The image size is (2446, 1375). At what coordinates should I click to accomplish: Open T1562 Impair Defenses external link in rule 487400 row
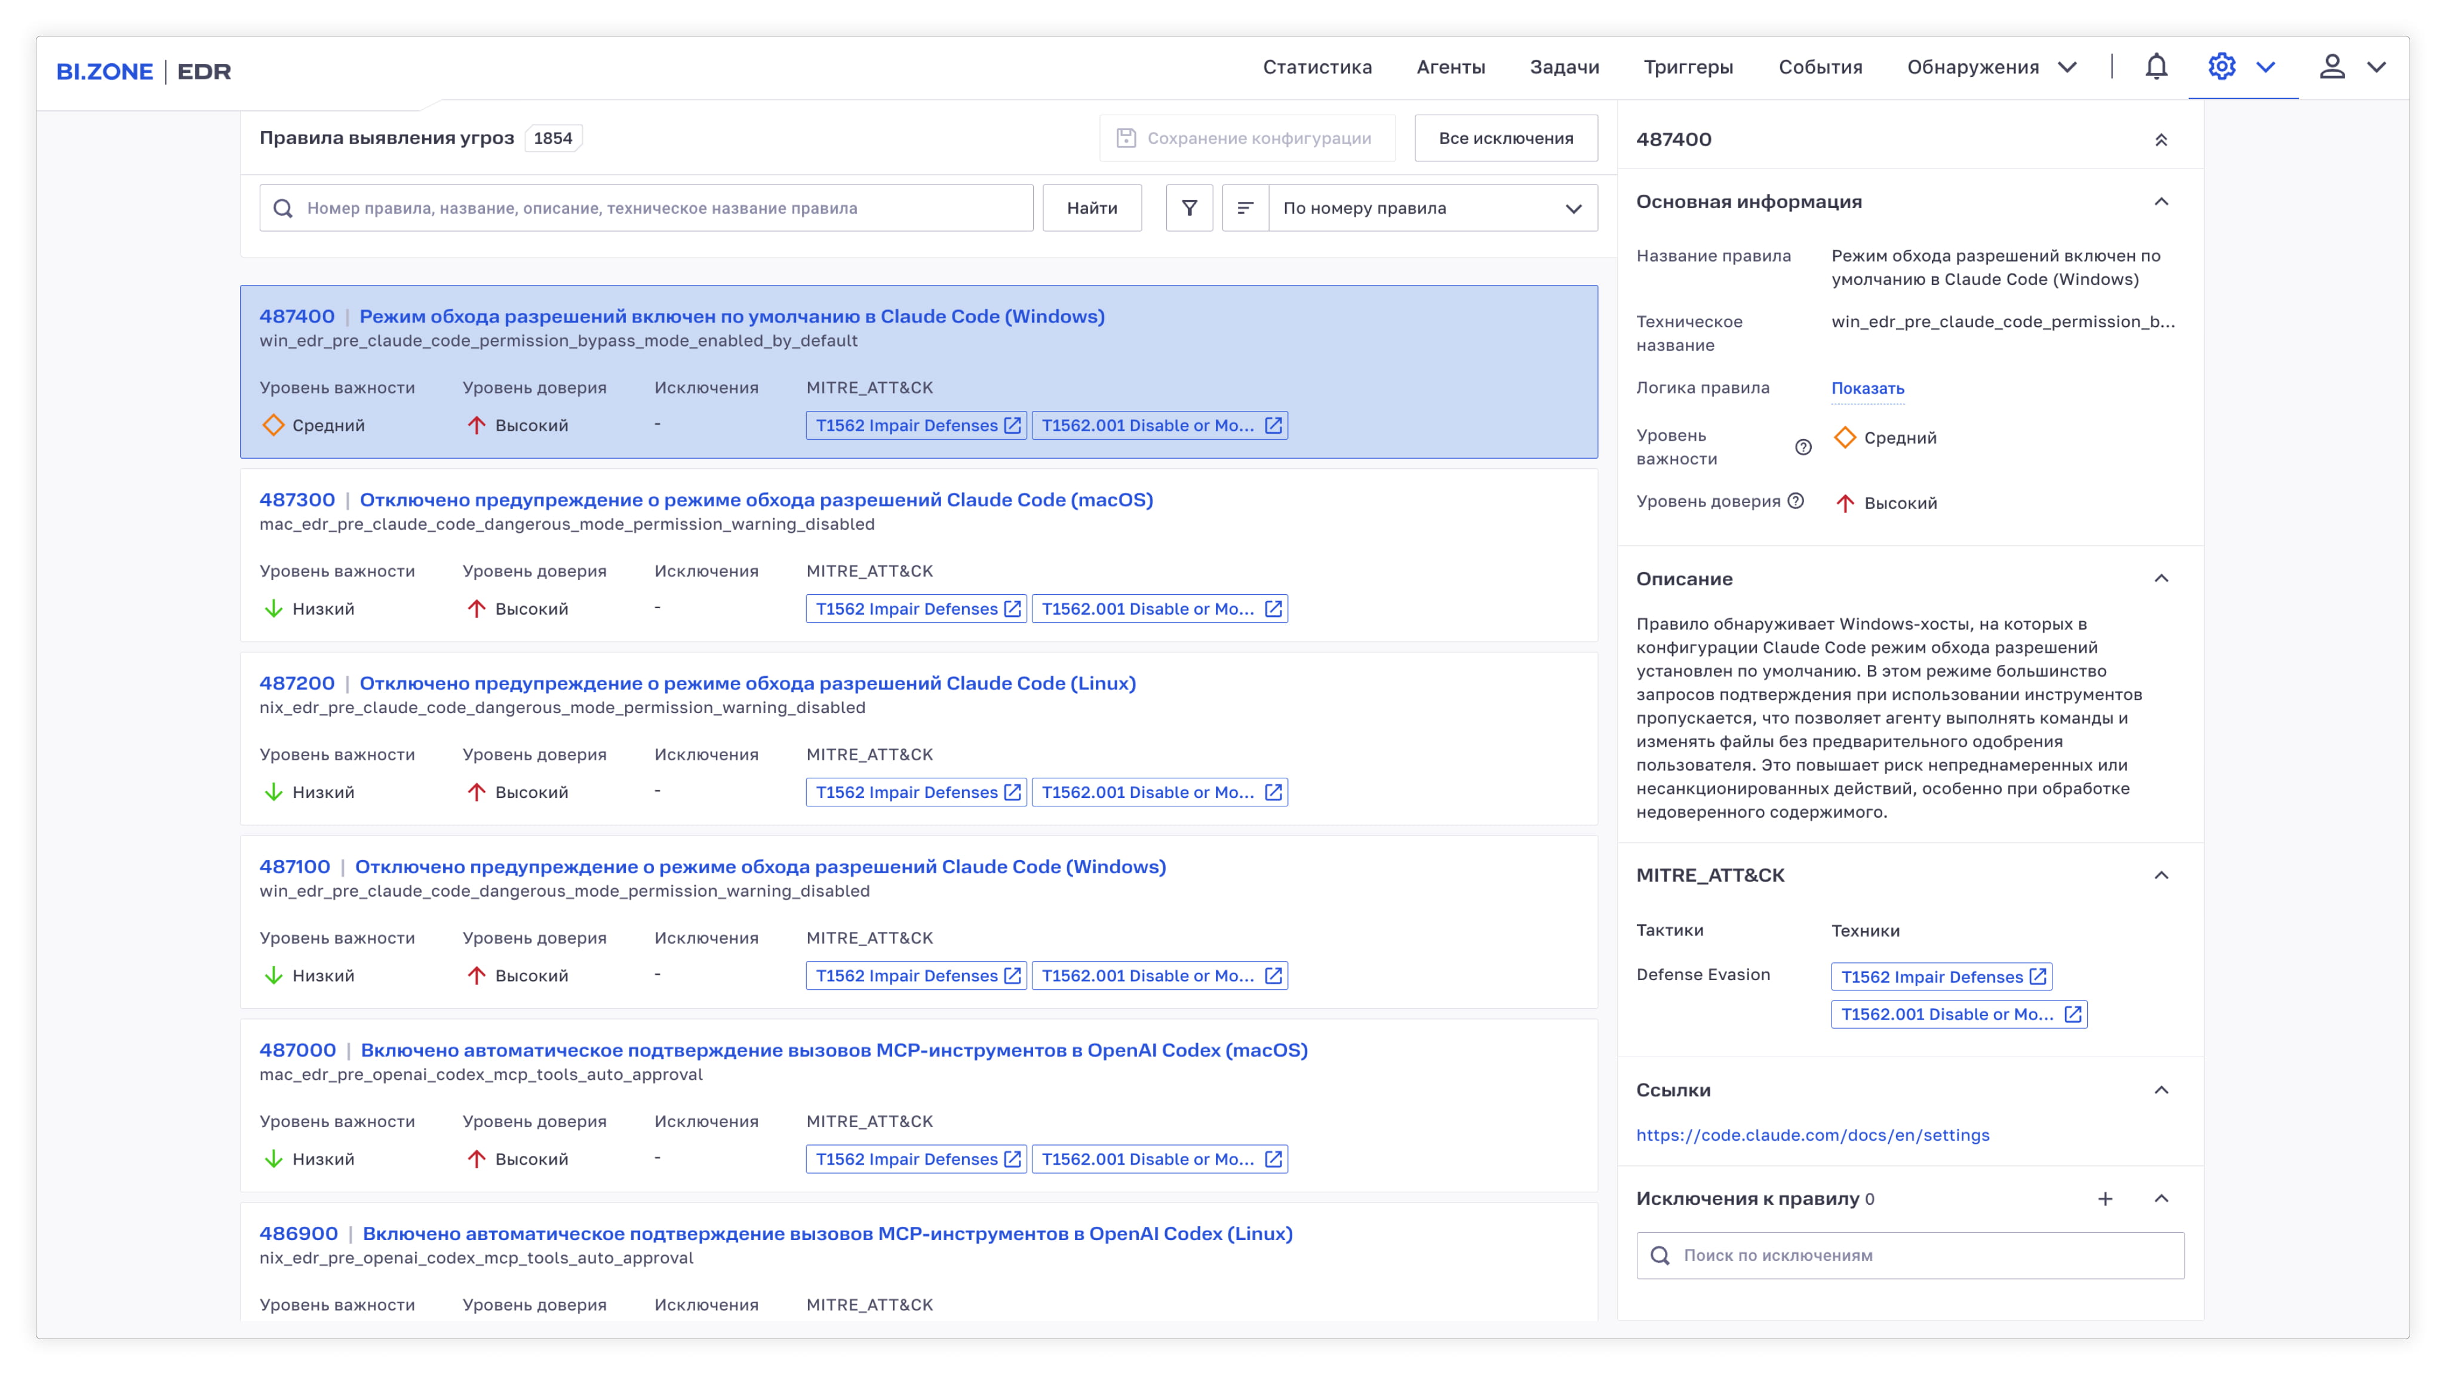pyautogui.click(x=916, y=425)
